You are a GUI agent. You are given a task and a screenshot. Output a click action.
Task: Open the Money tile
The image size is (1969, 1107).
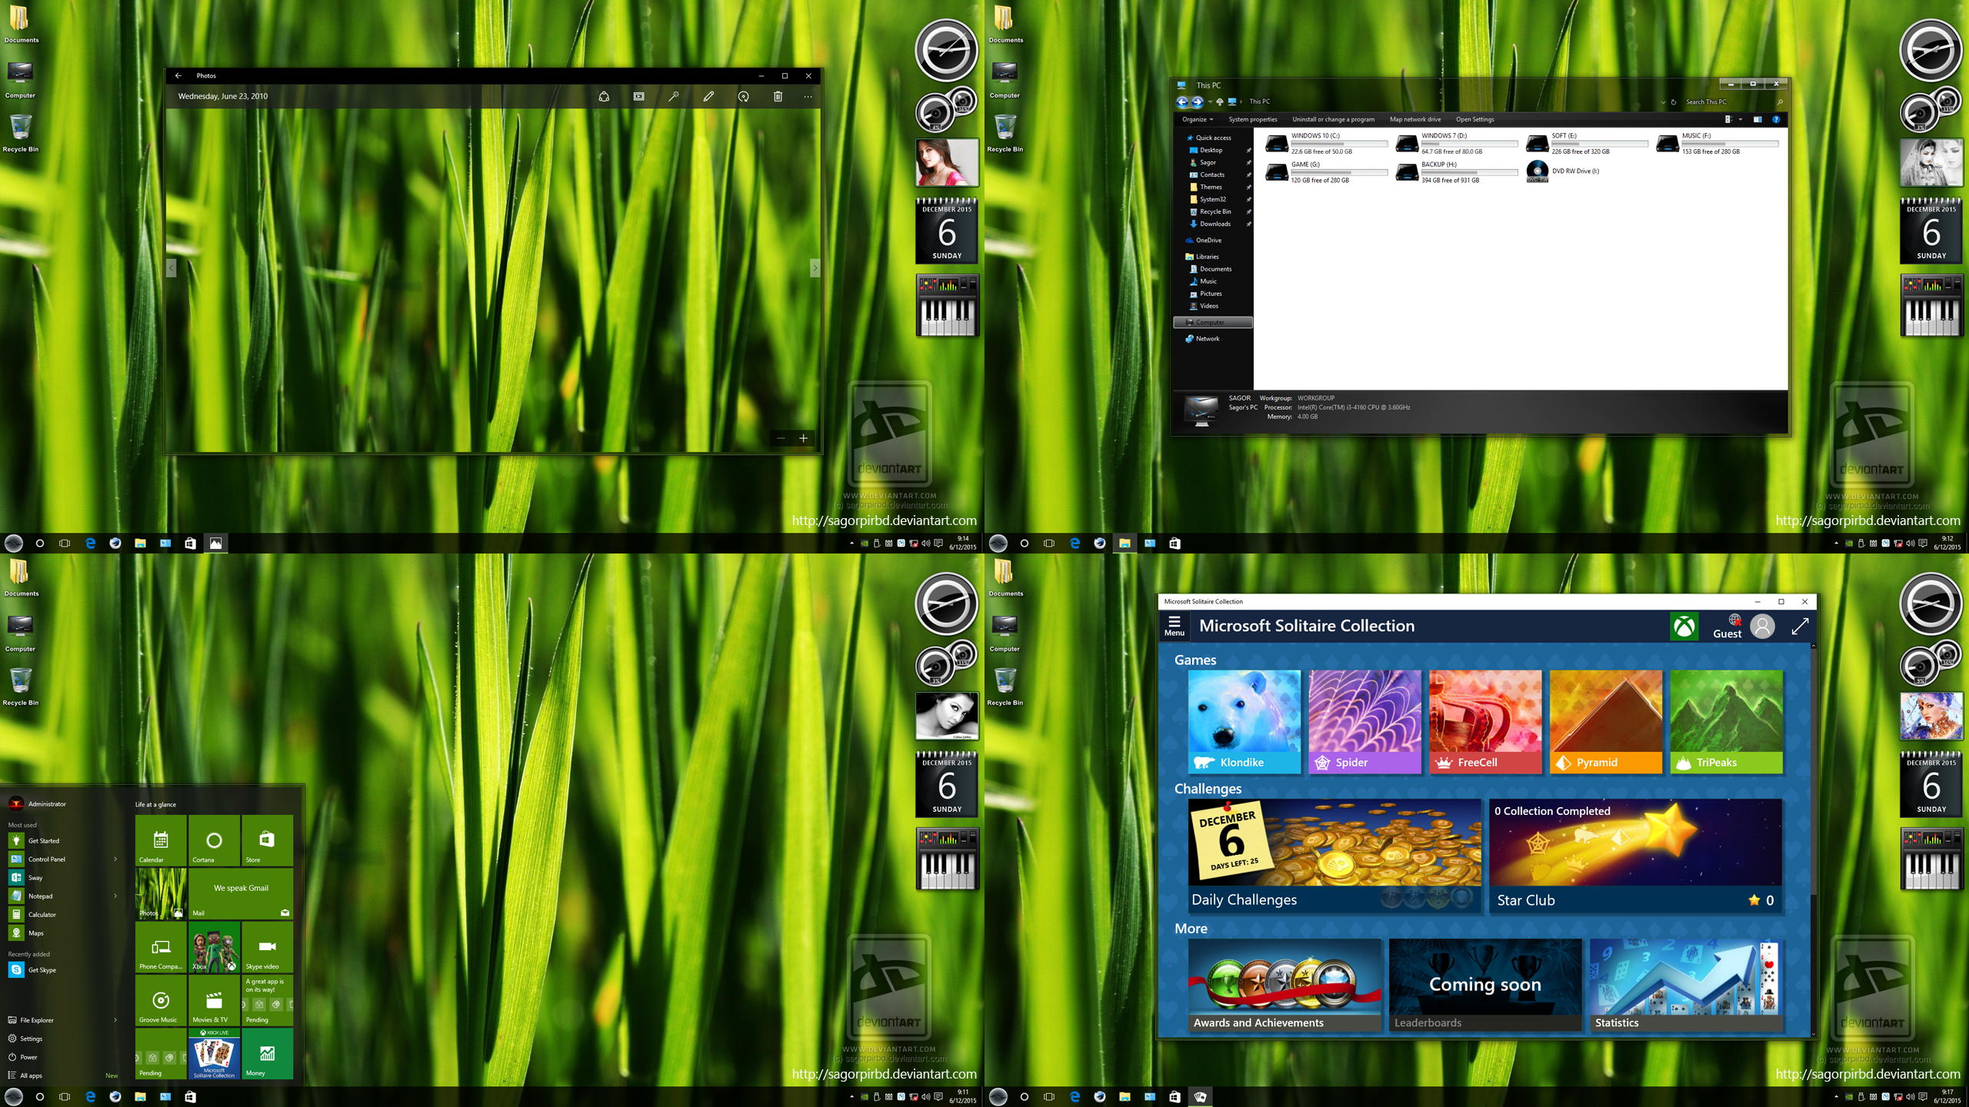tap(267, 1053)
